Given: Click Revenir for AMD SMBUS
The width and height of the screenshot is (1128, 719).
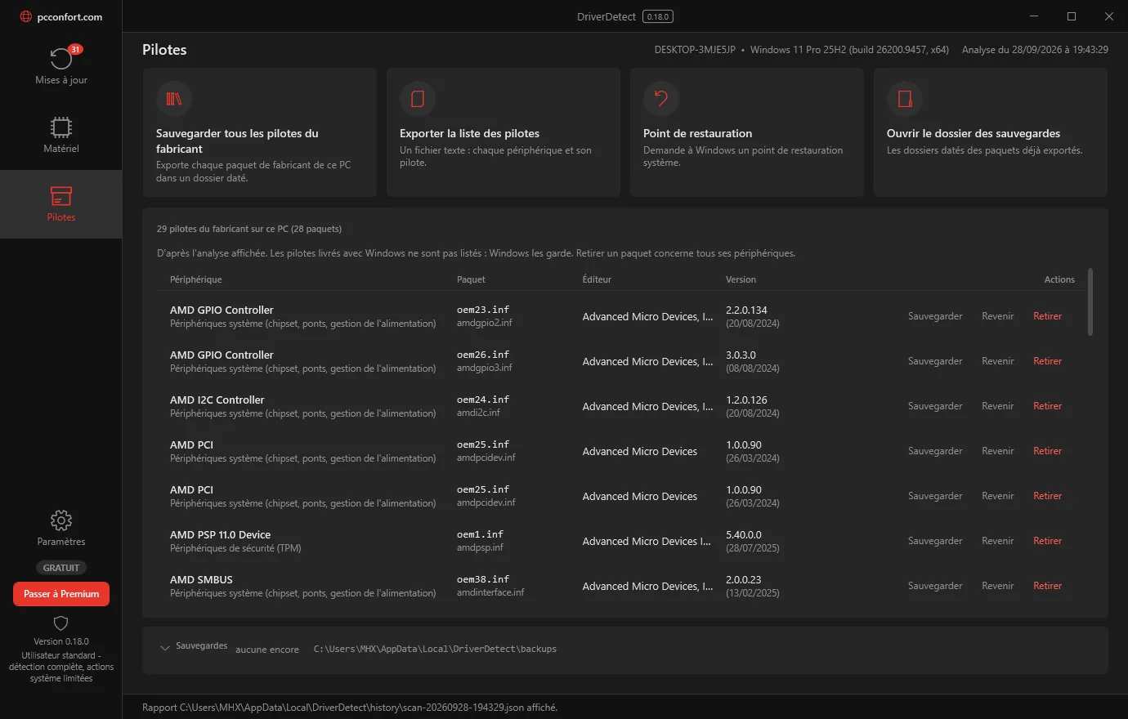Looking at the screenshot, I should click(x=997, y=586).
